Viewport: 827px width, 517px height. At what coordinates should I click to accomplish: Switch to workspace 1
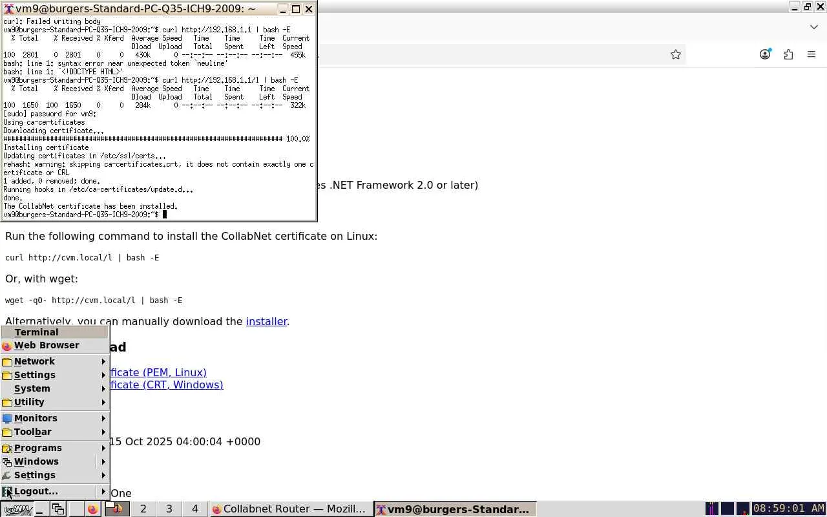[117, 509]
